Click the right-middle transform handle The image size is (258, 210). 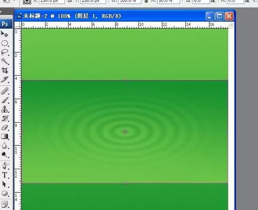(x=227, y=132)
